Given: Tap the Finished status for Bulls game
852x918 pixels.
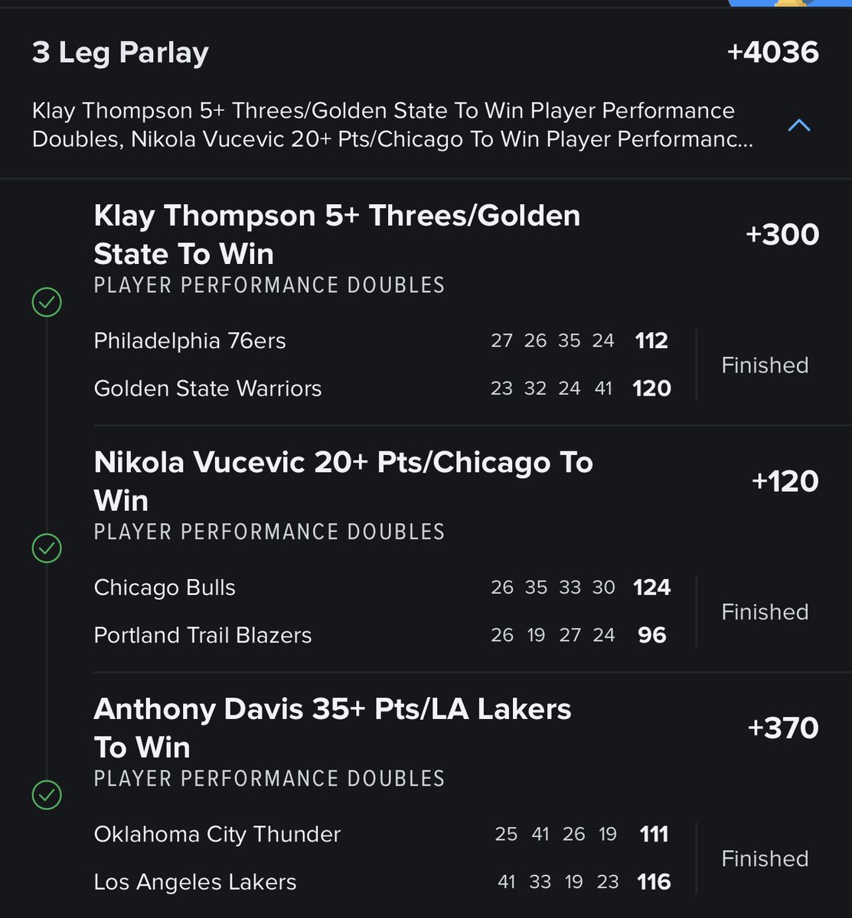Looking at the screenshot, I should pos(765,612).
